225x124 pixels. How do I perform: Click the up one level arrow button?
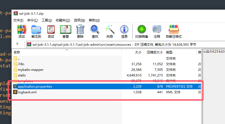(x=17, y=44)
